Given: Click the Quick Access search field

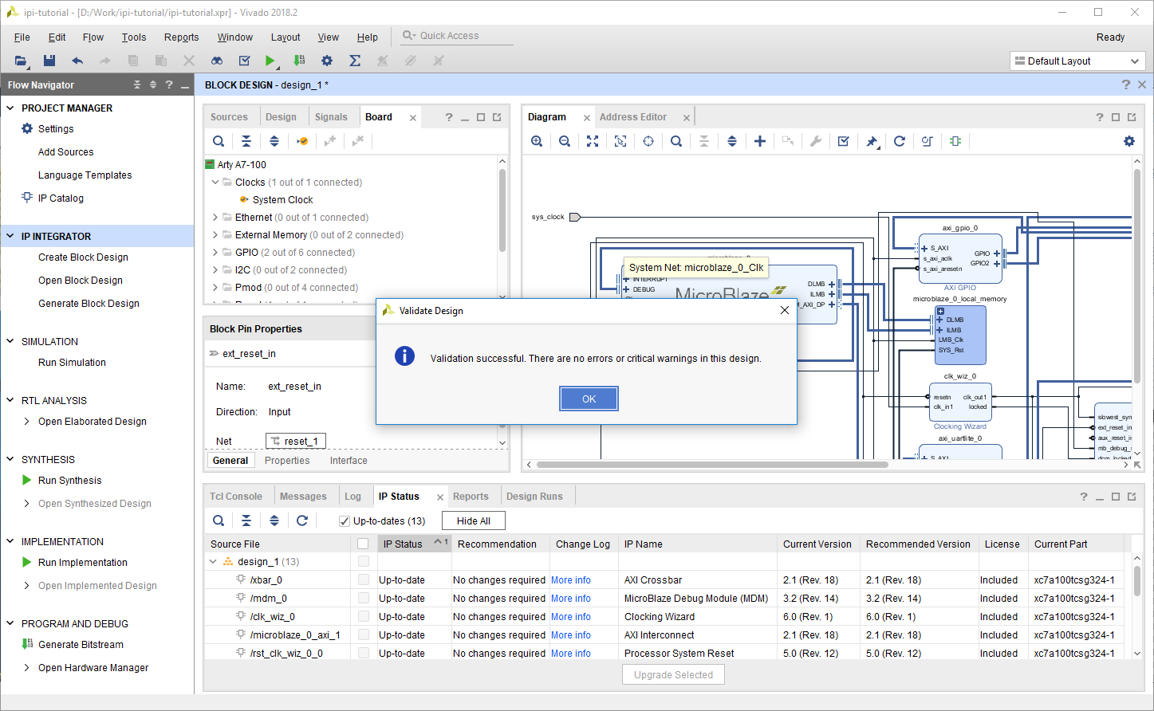Looking at the screenshot, I should pos(456,36).
